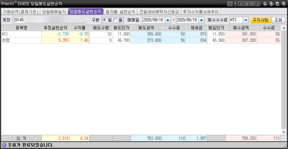This screenshot has width=288, height=149.
Task: Select the 일 (daily) radio button
Action: (105, 20)
